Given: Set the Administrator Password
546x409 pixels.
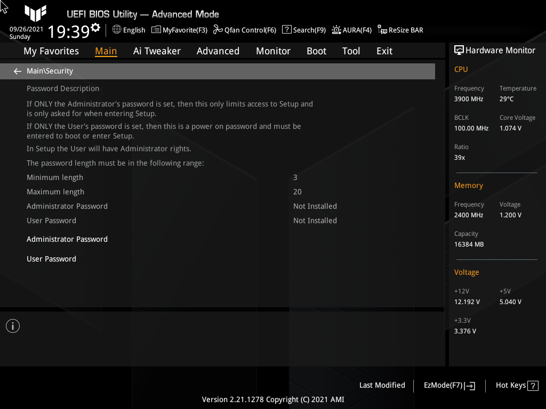Looking at the screenshot, I should (67, 239).
